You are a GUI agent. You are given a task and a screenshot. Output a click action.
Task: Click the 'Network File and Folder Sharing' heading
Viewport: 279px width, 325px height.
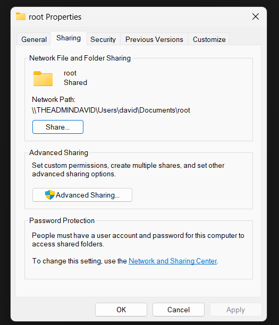(80, 58)
